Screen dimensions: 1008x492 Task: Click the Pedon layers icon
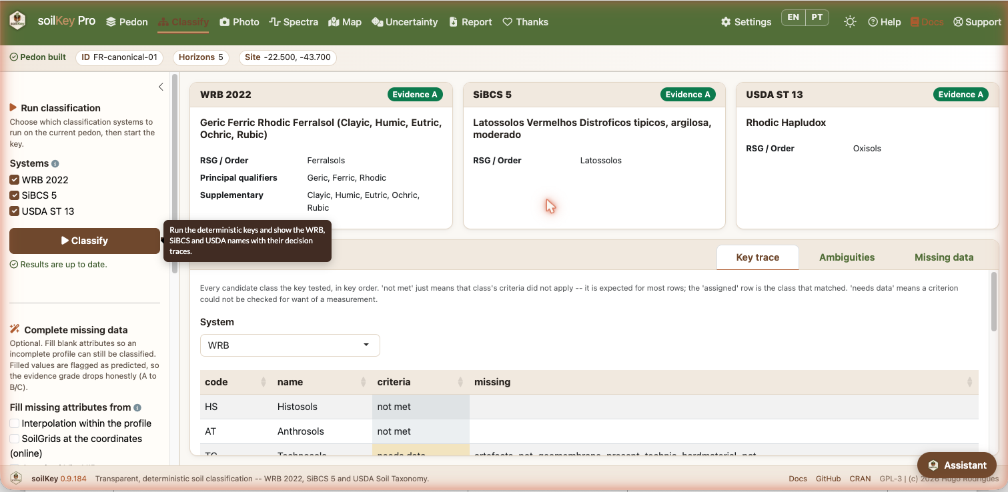pyautogui.click(x=111, y=22)
